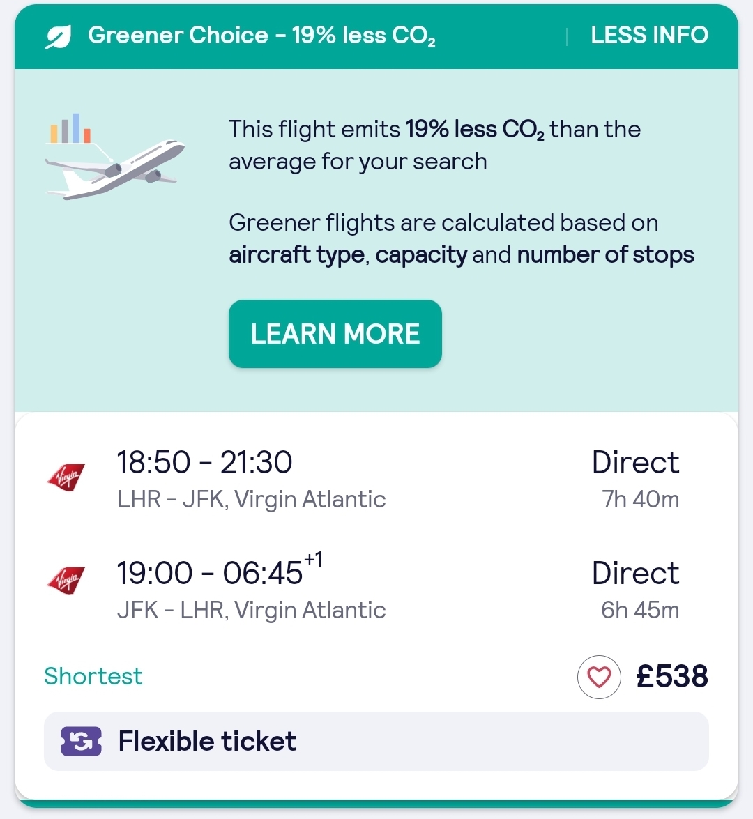The image size is (753, 819).
Task: Click the +1 next-day arrival indicator
Action: tap(313, 560)
